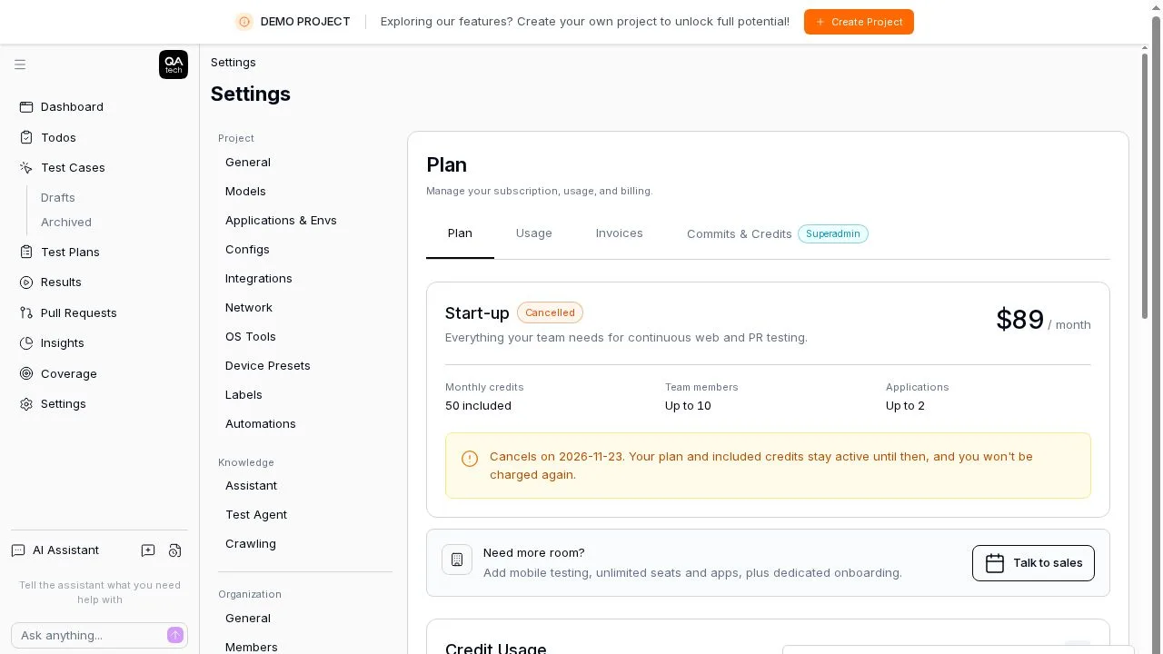
Task: Click the Test Plans clipboard icon
Action: pos(26,253)
